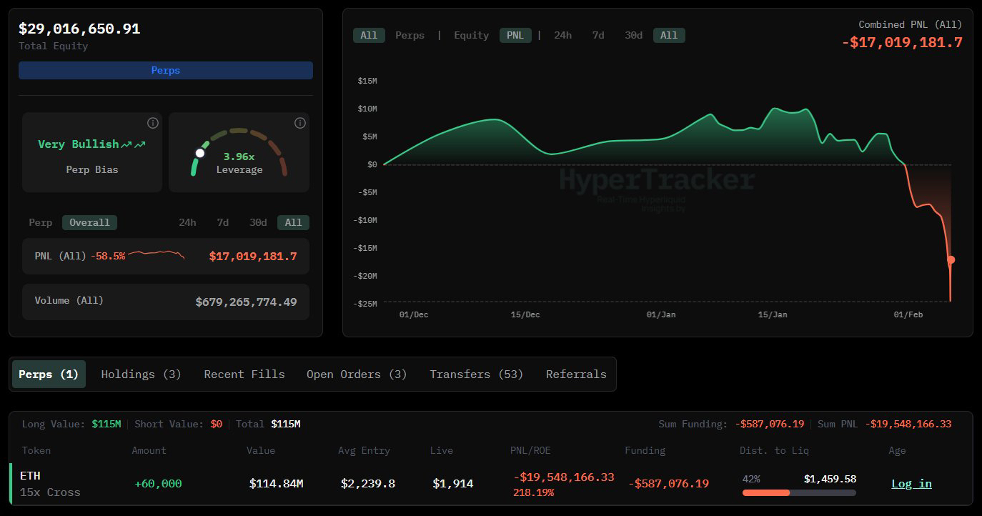Click the Leverage info icon
This screenshot has height=516, width=982.
point(300,123)
